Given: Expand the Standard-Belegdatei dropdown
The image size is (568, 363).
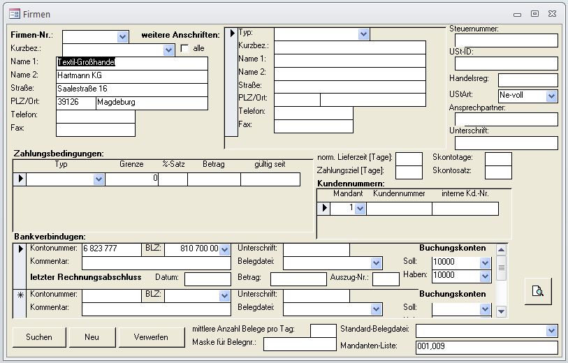Looking at the screenshot, I should tap(551, 330).
